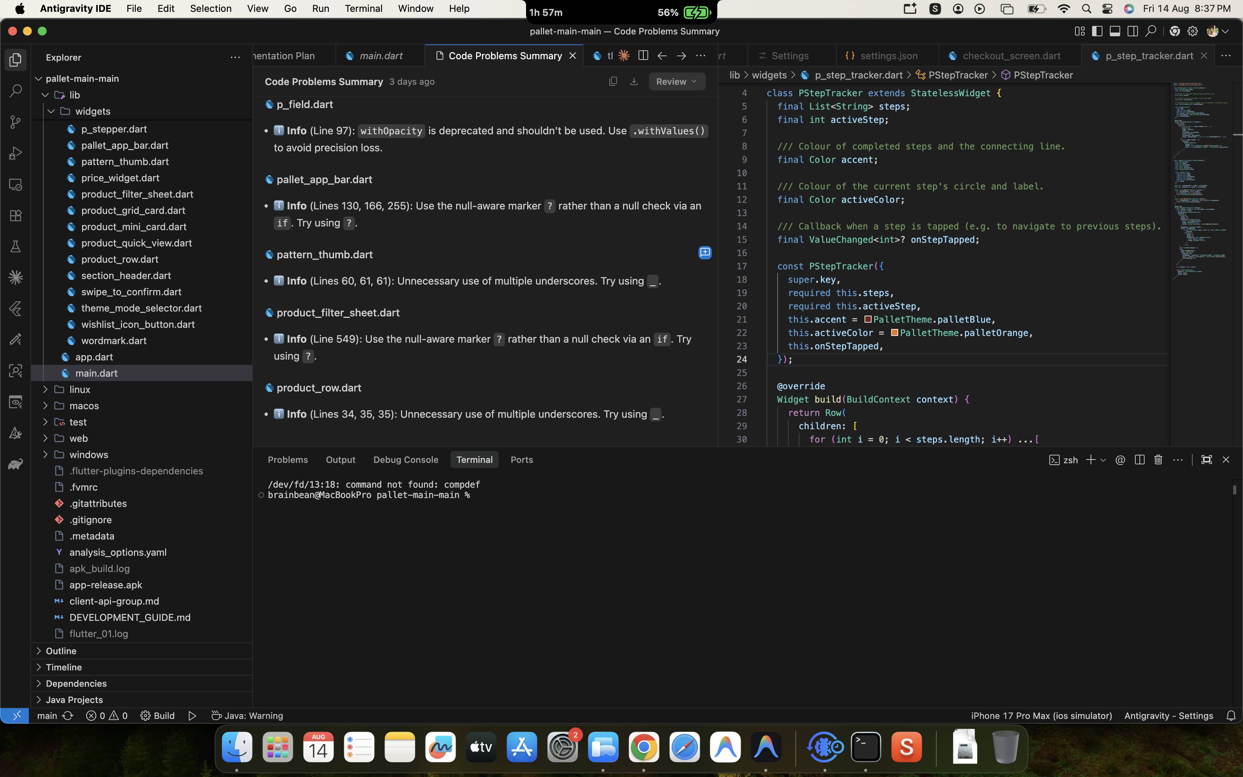Switch to the Problems panel tab
The width and height of the screenshot is (1243, 777).
click(288, 460)
